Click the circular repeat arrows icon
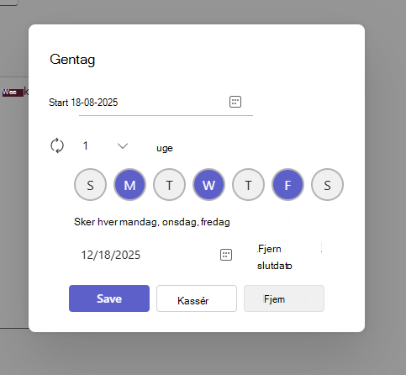 click(x=57, y=145)
